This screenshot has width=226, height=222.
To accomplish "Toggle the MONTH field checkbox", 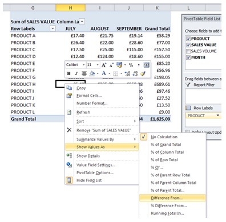I will 188,57.
